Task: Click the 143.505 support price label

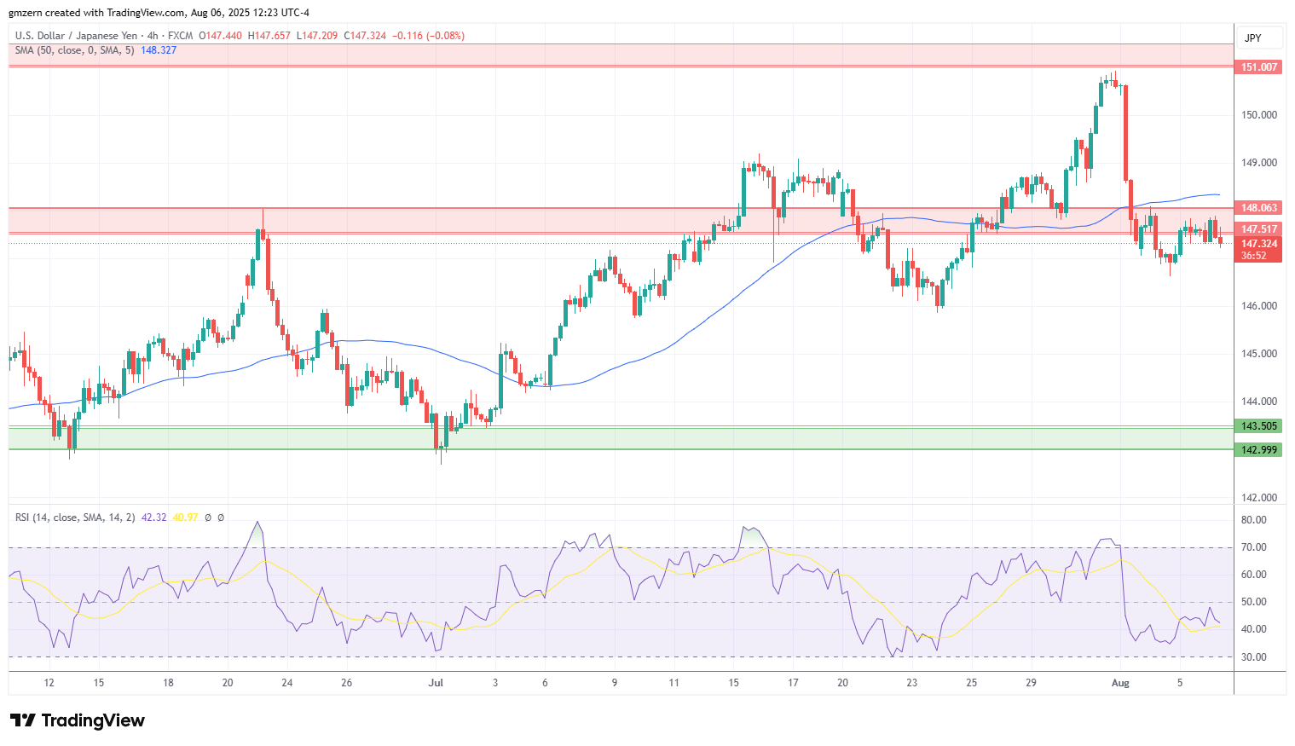Action: [x=1258, y=426]
